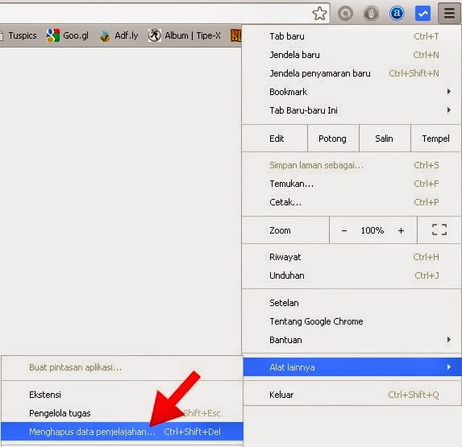Decrease zoom with the minus button
Viewport: 462px width, 447px height.
(x=343, y=230)
